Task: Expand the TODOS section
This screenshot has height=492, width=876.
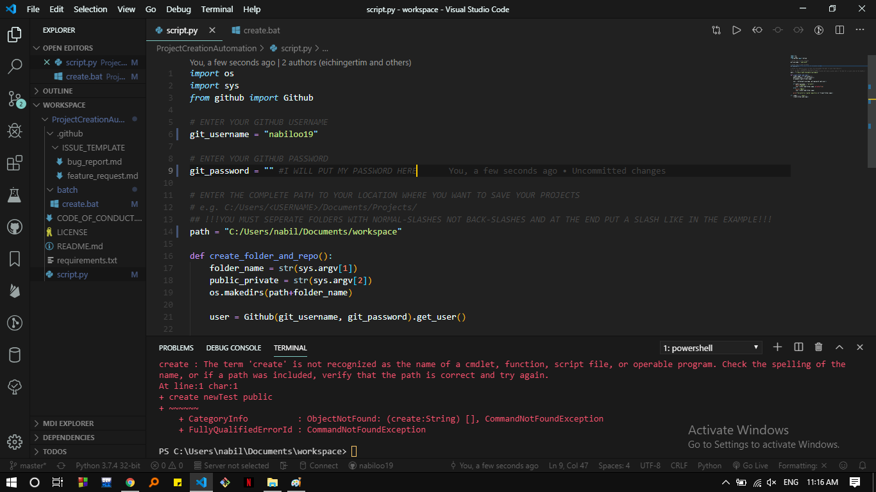Action: pyautogui.click(x=88, y=452)
